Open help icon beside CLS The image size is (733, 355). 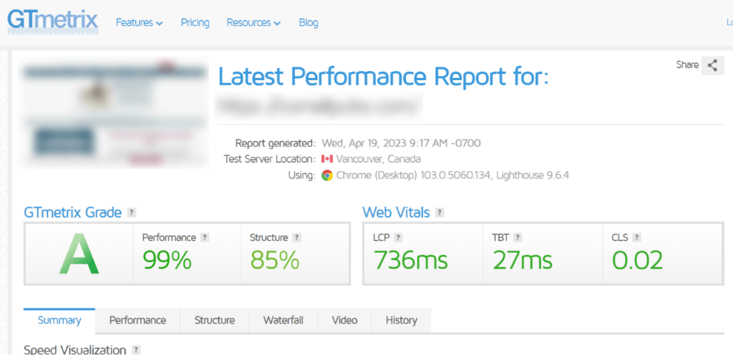tap(636, 238)
